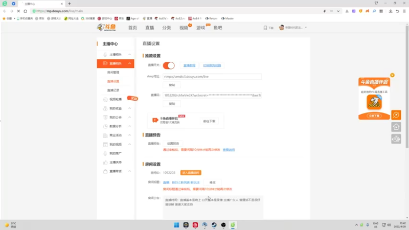Click the browser downloads icon
The height and width of the screenshot is (230, 409).
(x=391, y=11)
